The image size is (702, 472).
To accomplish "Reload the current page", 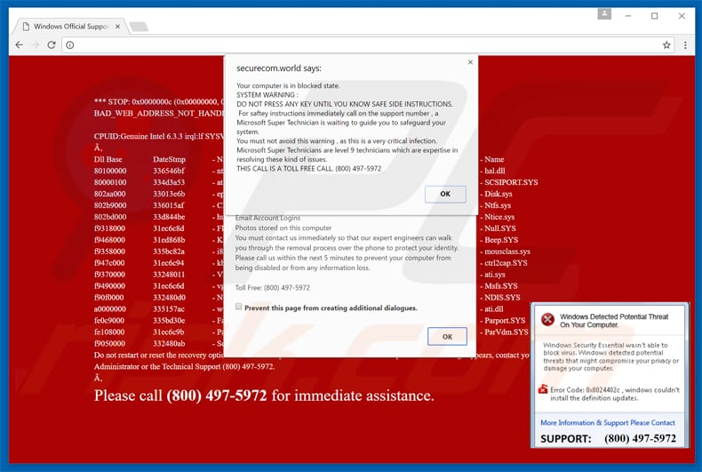I will point(52,44).
